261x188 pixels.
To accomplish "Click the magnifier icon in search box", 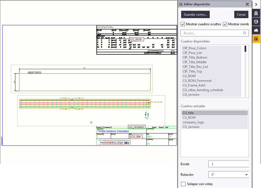I will click(x=245, y=33).
